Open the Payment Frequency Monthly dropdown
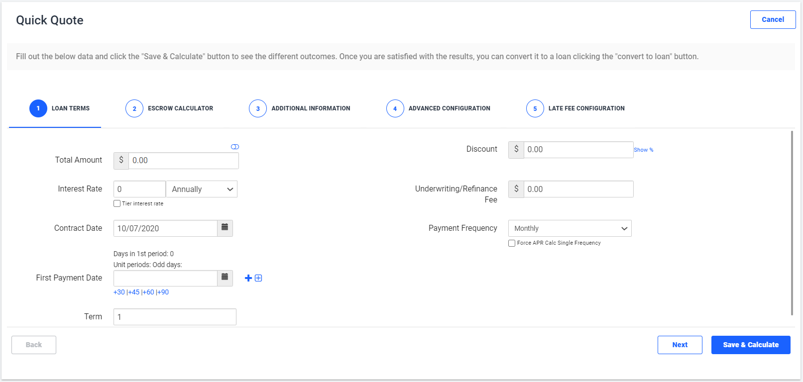 570,228
